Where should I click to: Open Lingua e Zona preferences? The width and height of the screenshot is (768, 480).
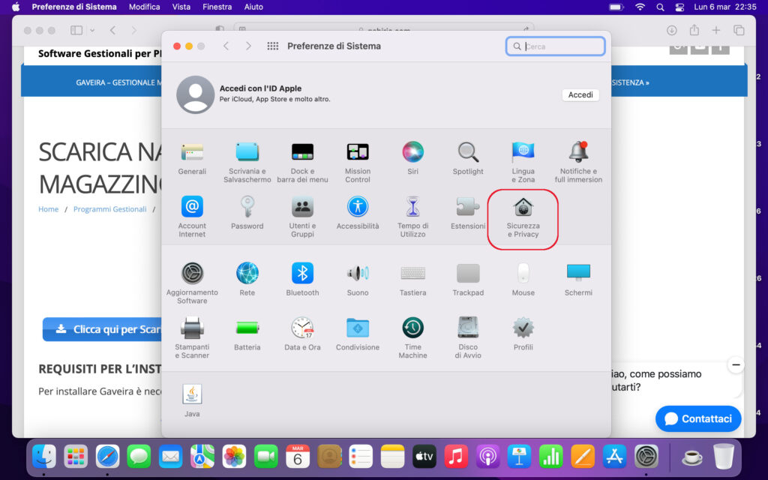coord(523,162)
